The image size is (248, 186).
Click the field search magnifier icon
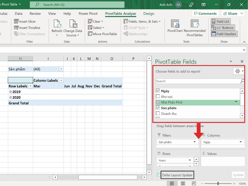242,81
